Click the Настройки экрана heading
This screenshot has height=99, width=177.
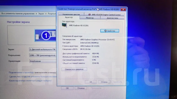pyautogui.click(x=18, y=22)
